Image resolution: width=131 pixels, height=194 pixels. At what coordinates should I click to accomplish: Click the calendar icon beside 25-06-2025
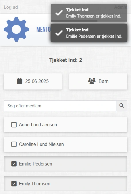point(20,81)
